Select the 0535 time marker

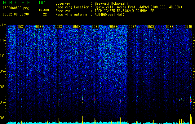(95, 27)
